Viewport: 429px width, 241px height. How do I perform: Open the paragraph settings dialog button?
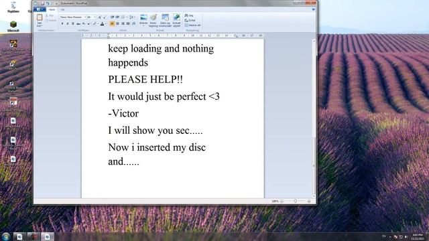tap(134, 24)
